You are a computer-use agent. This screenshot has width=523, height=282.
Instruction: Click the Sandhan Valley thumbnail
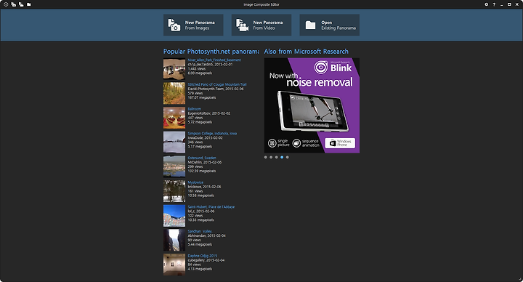(x=174, y=240)
